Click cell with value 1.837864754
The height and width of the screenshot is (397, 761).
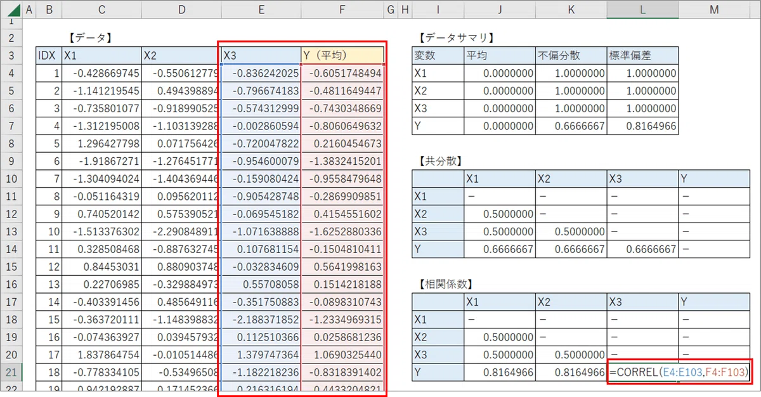click(x=102, y=354)
